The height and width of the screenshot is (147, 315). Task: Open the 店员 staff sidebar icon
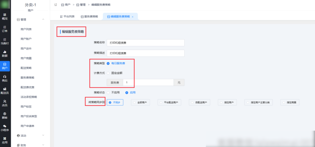(x=5, y=103)
